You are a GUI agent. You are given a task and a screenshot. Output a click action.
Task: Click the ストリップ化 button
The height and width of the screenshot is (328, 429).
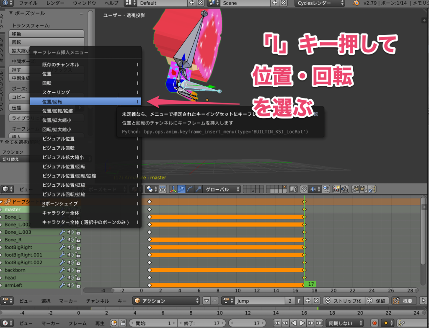[344, 301]
